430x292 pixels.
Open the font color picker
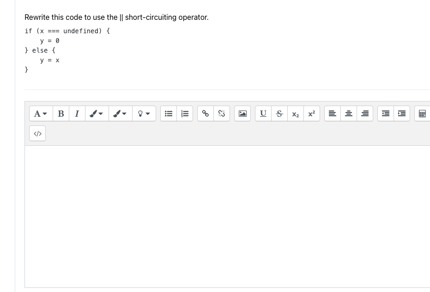click(97, 113)
